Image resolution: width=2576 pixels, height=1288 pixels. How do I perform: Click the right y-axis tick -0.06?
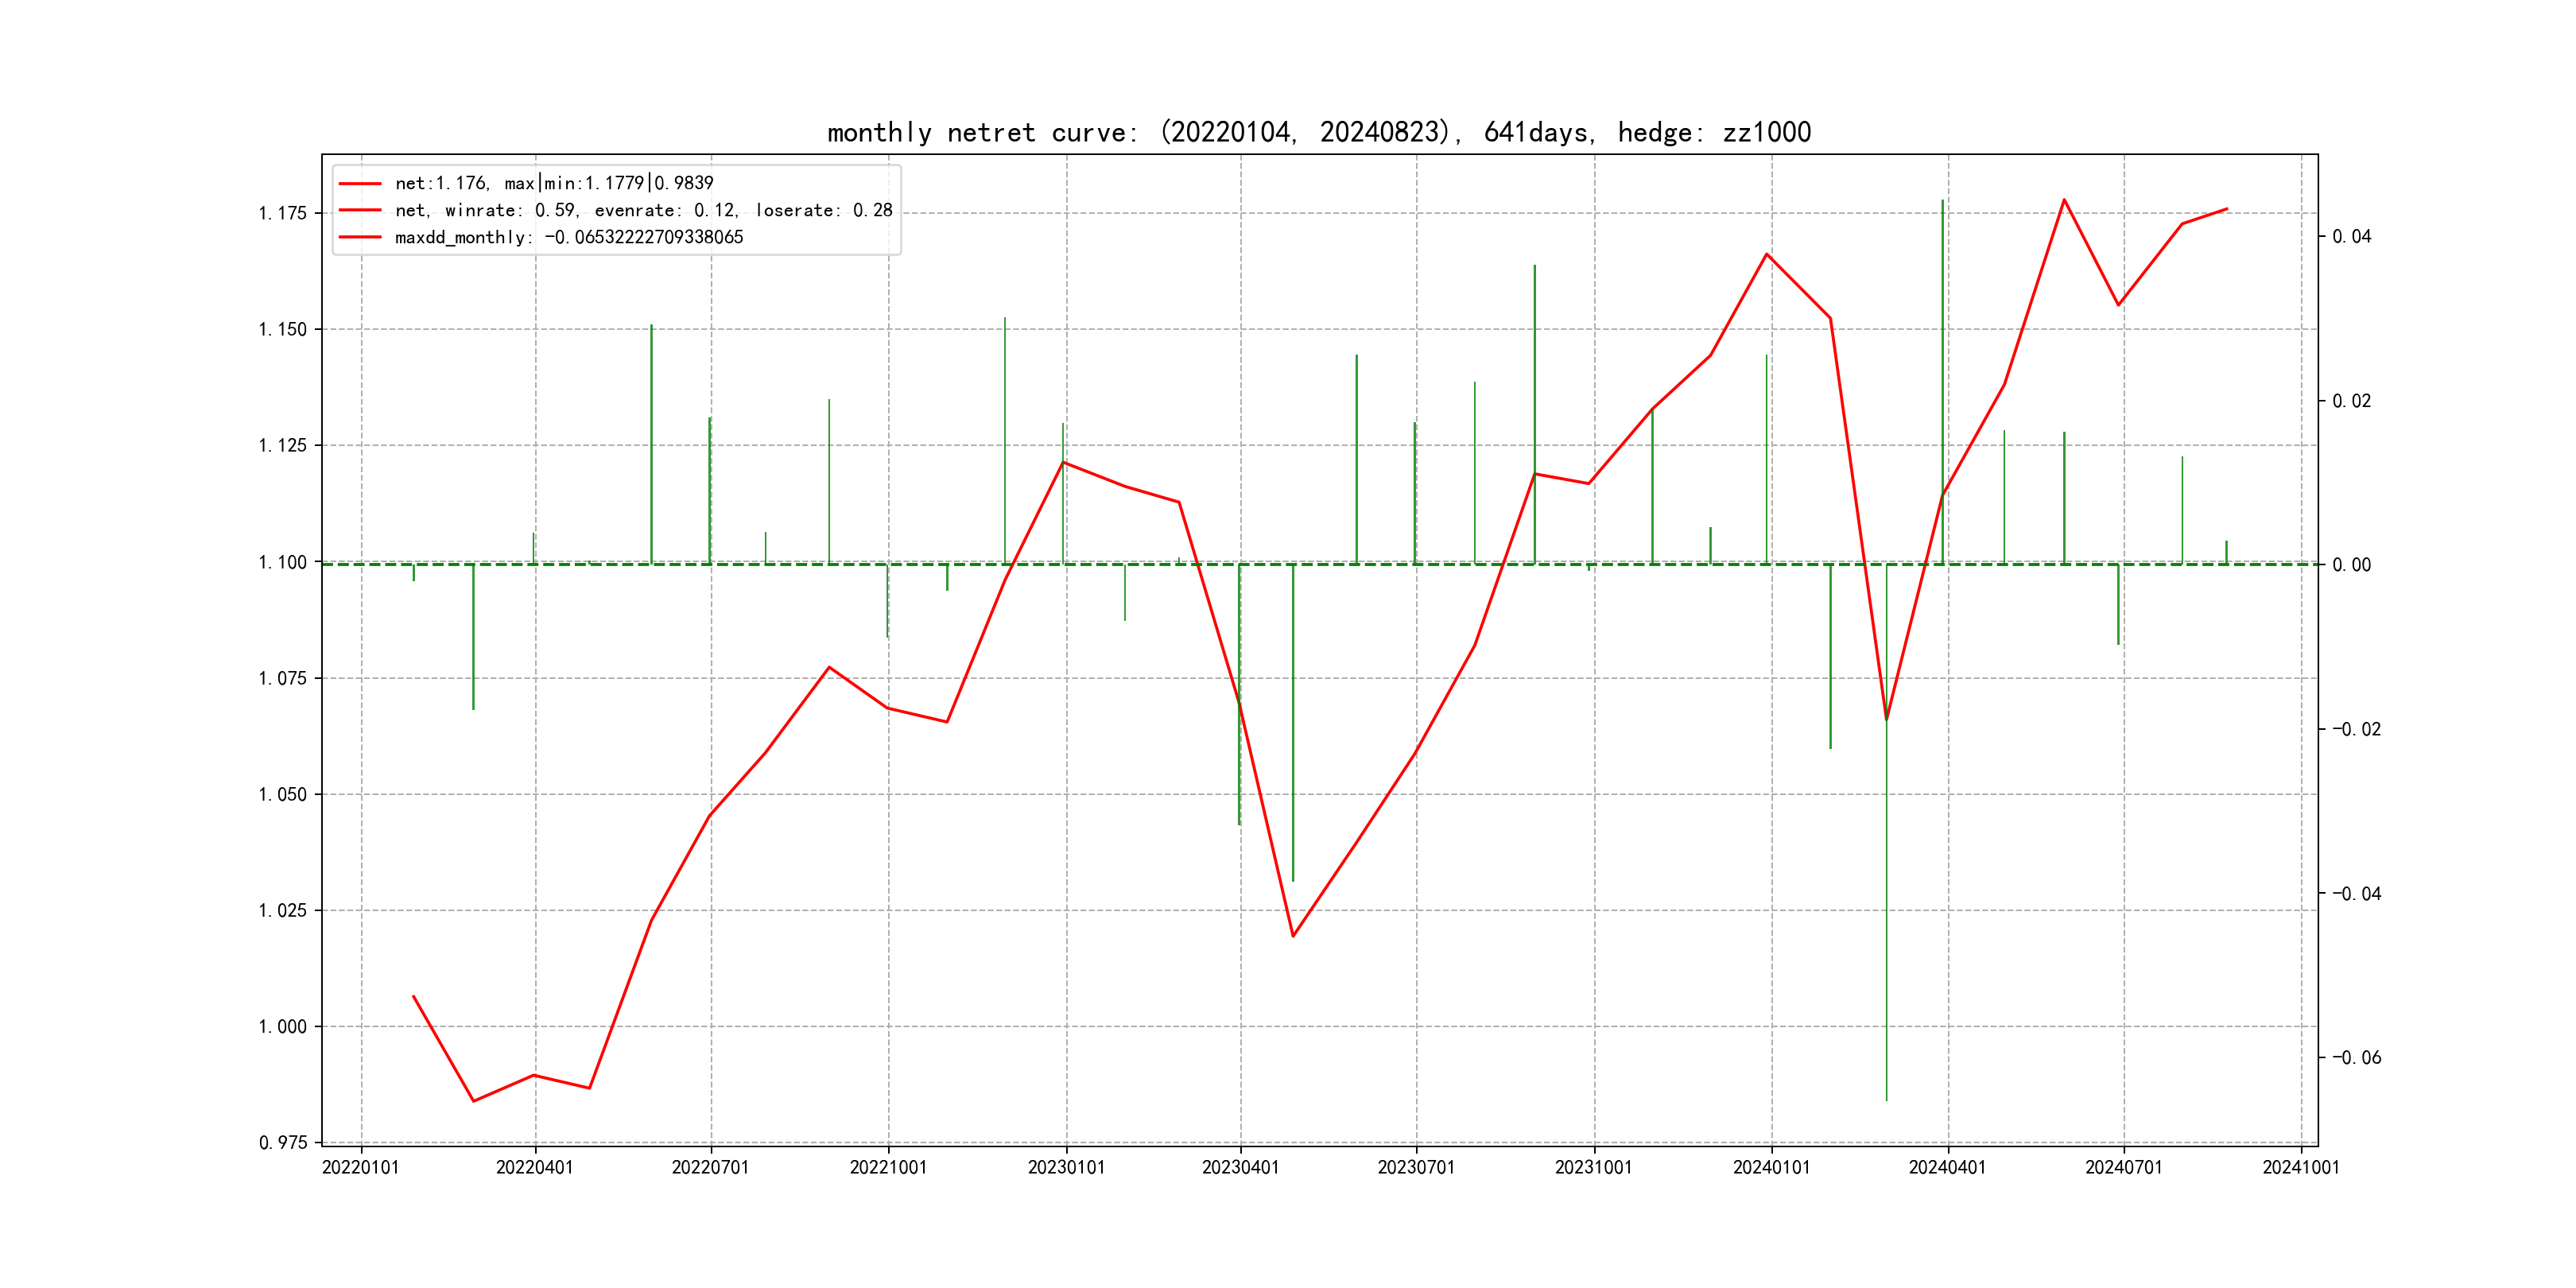(2356, 1057)
